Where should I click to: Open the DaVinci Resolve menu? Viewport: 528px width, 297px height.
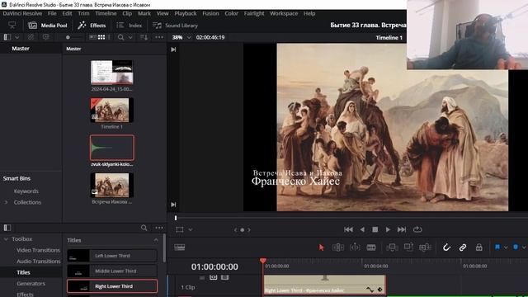tap(22, 13)
